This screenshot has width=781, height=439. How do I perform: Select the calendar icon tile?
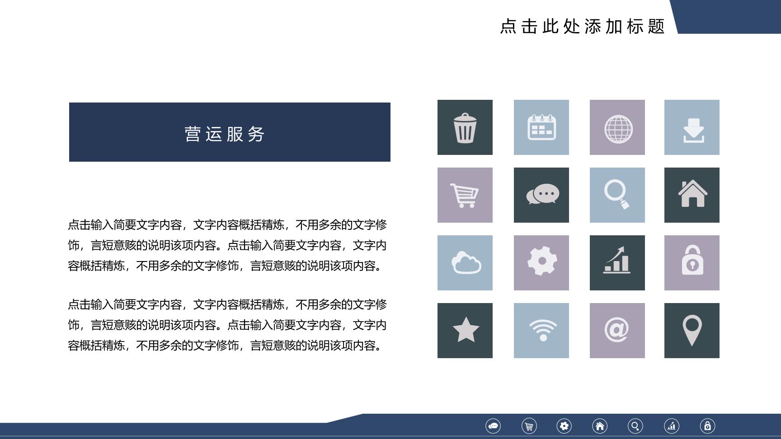pyautogui.click(x=541, y=127)
